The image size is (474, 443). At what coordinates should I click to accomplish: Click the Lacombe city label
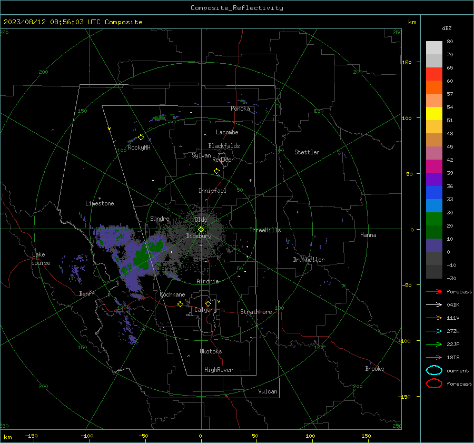coord(227,132)
